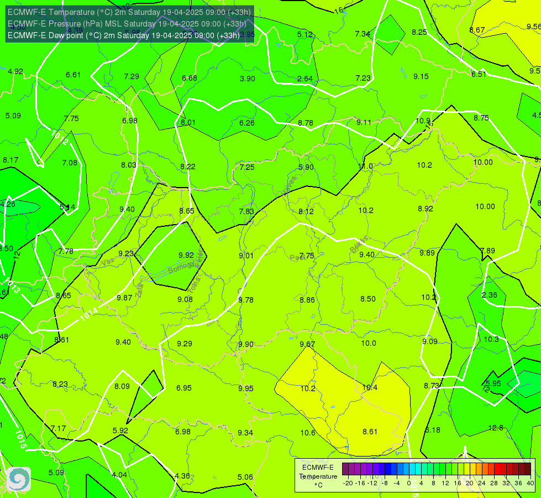541x498 pixels.
Task: Click the dew point value 9.01
Action: coord(246,256)
